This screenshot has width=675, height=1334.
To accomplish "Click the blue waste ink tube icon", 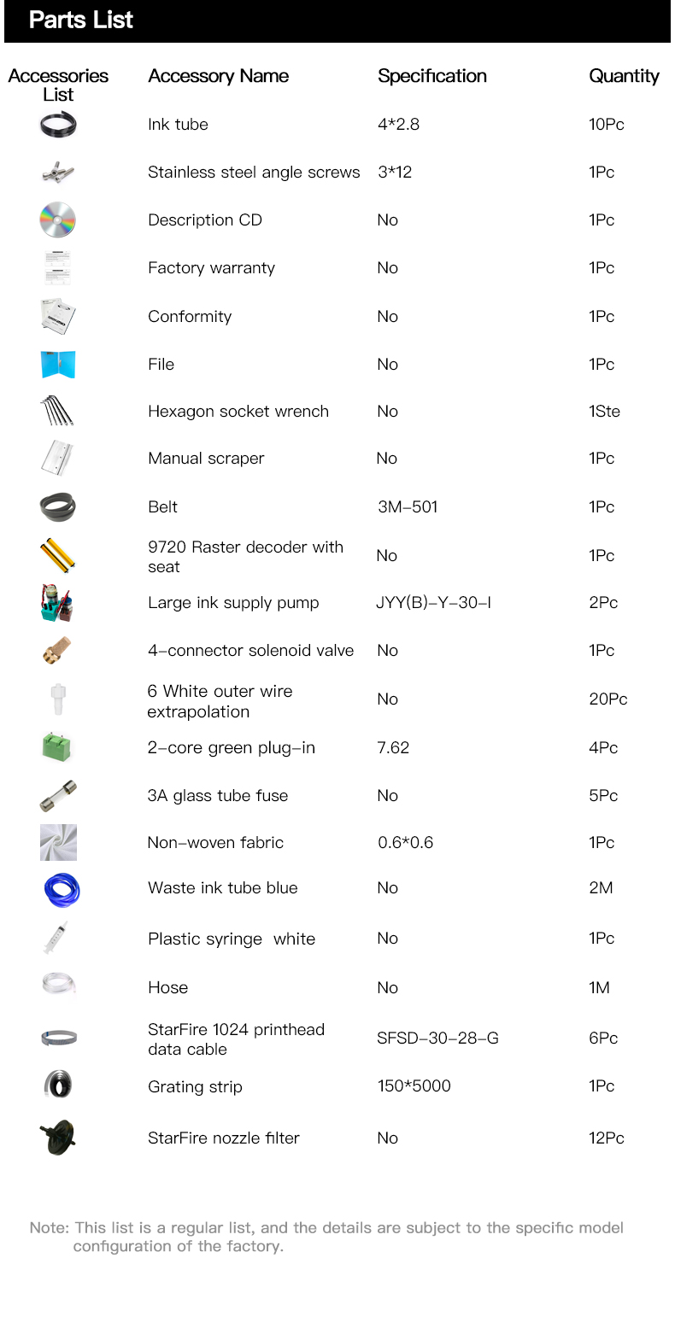I will 61,890.
